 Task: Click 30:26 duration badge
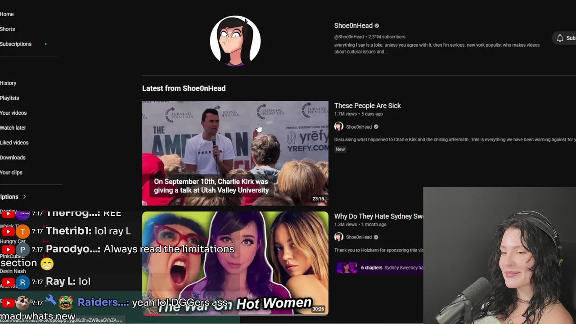click(x=318, y=309)
